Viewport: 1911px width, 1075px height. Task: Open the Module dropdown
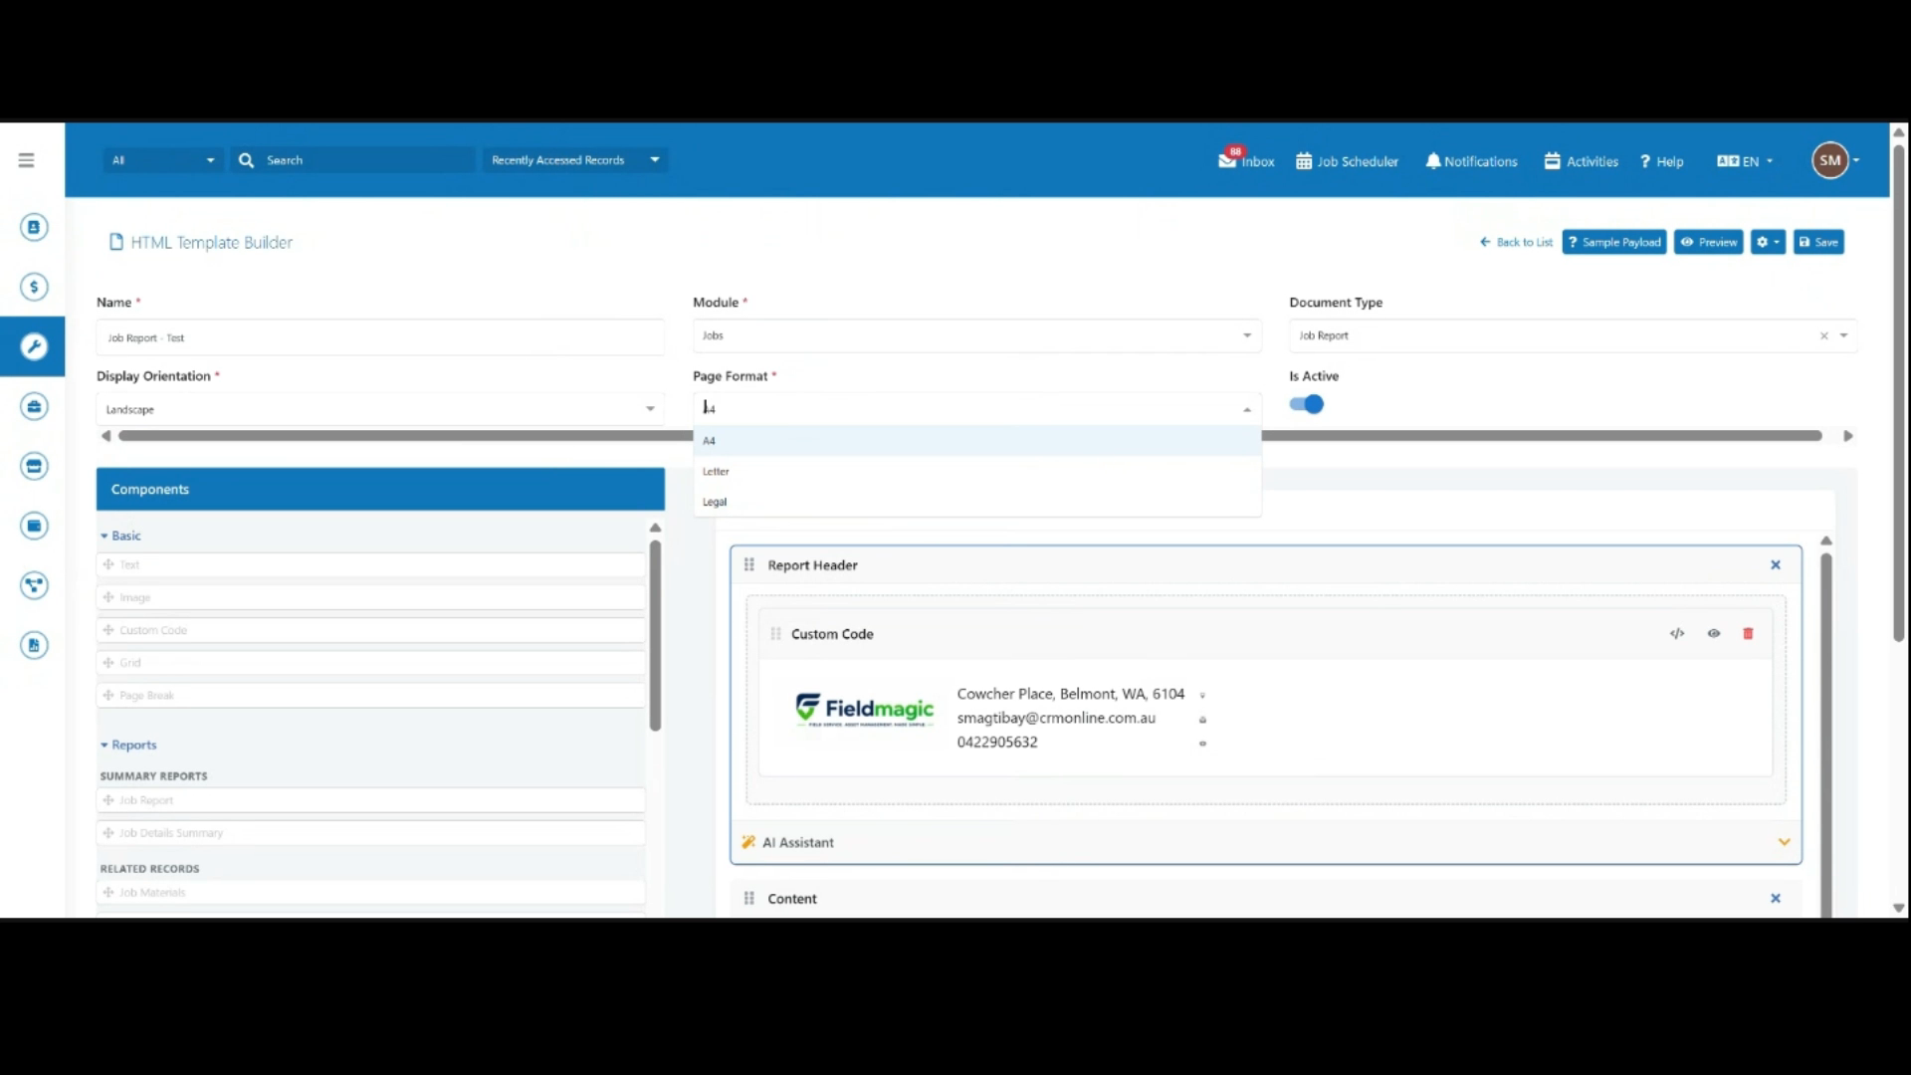(x=976, y=335)
